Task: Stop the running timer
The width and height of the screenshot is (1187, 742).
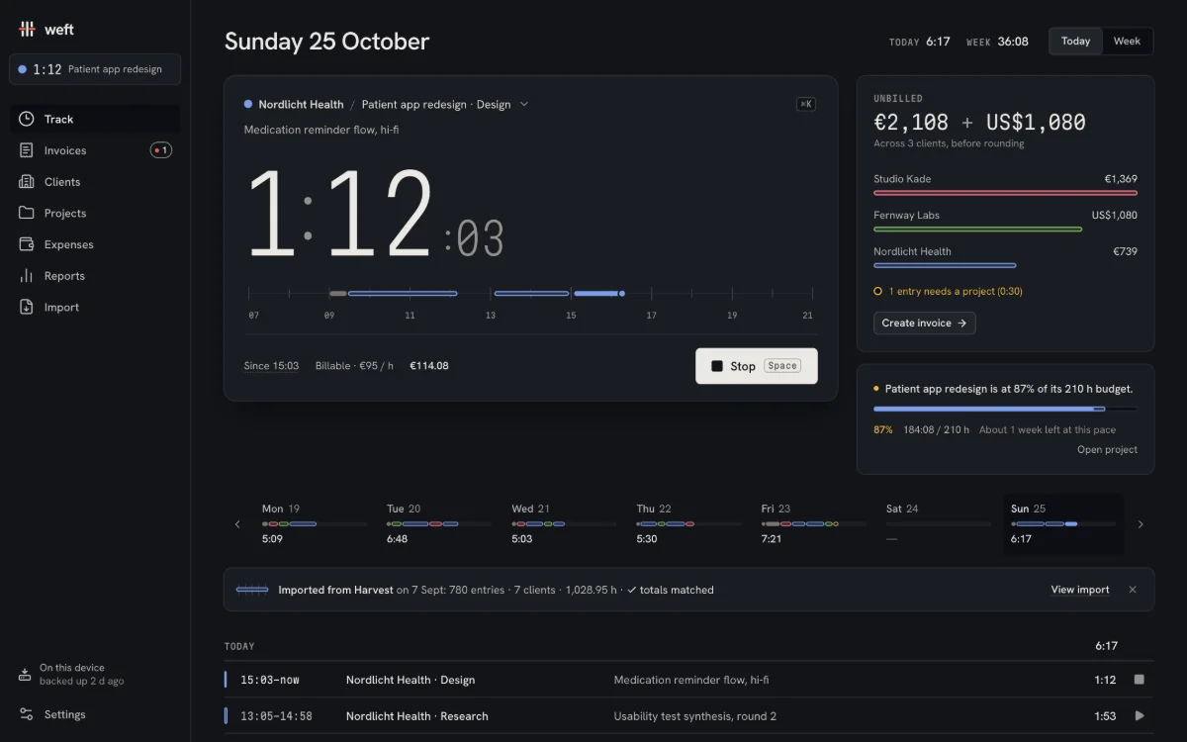Action: click(x=757, y=366)
